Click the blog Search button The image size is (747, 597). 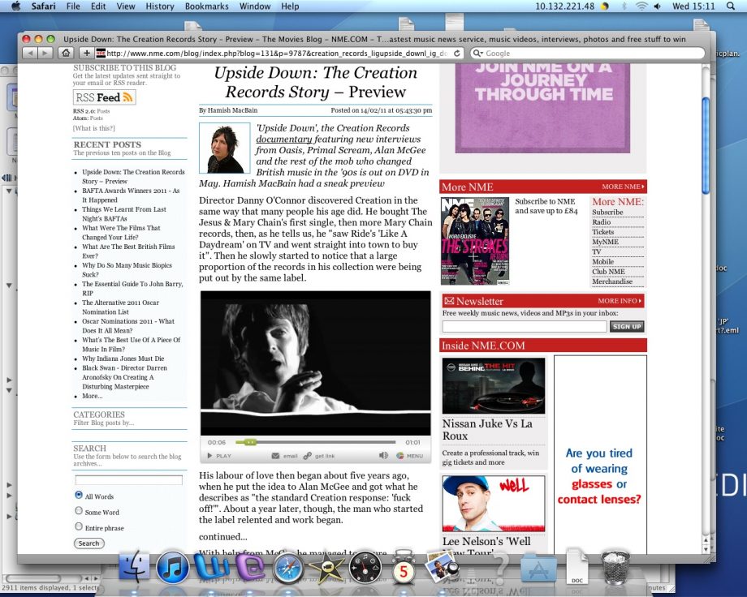pos(89,543)
